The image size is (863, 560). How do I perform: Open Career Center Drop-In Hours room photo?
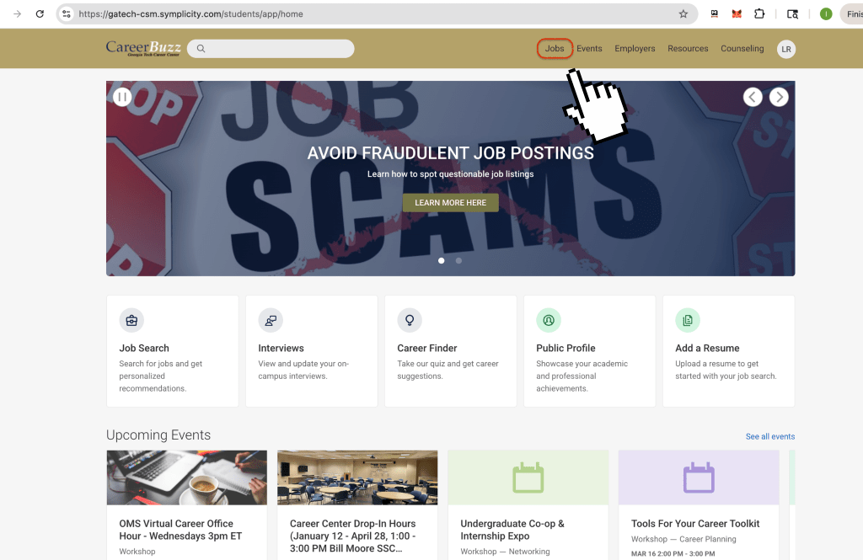click(357, 477)
